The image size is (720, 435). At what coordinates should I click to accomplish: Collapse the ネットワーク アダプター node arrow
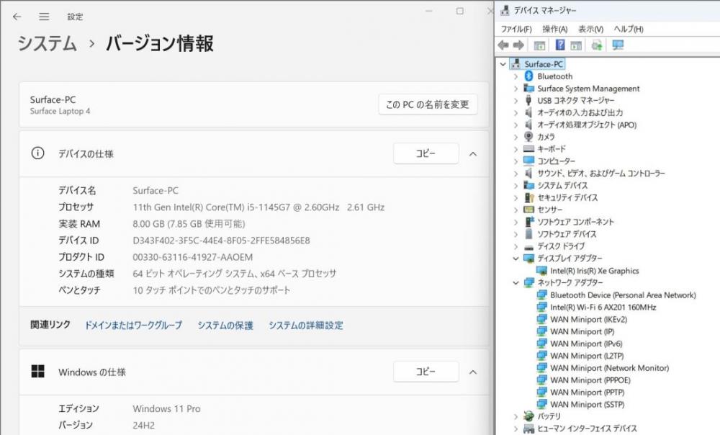click(516, 283)
